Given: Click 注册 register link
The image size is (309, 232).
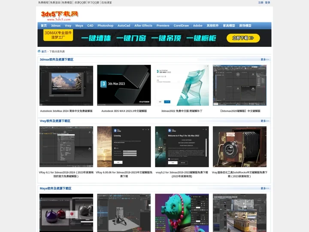Looking at the screenshot, I should tap(261, 3).
